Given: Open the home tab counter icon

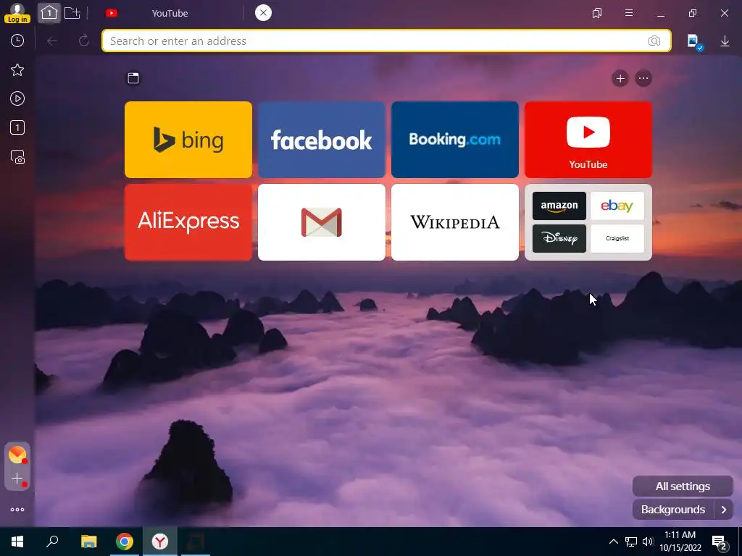Looking at the screenshot, I should tap(49, 13).
